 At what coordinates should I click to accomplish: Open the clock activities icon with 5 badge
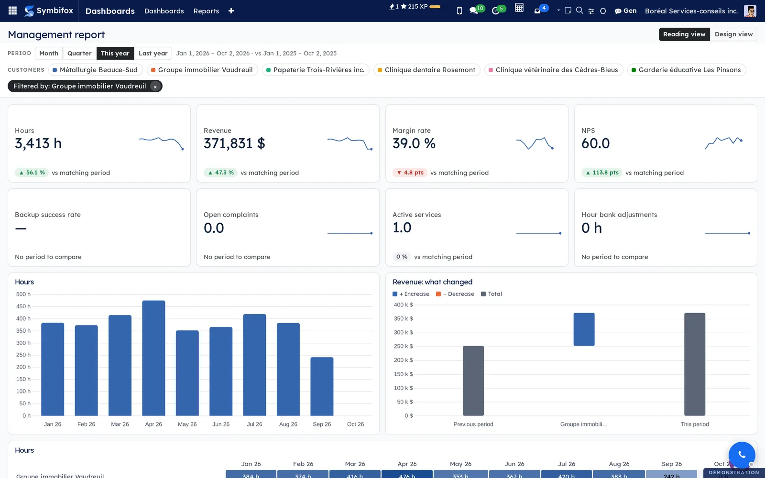pyautogui.click(x=498, y=10)
